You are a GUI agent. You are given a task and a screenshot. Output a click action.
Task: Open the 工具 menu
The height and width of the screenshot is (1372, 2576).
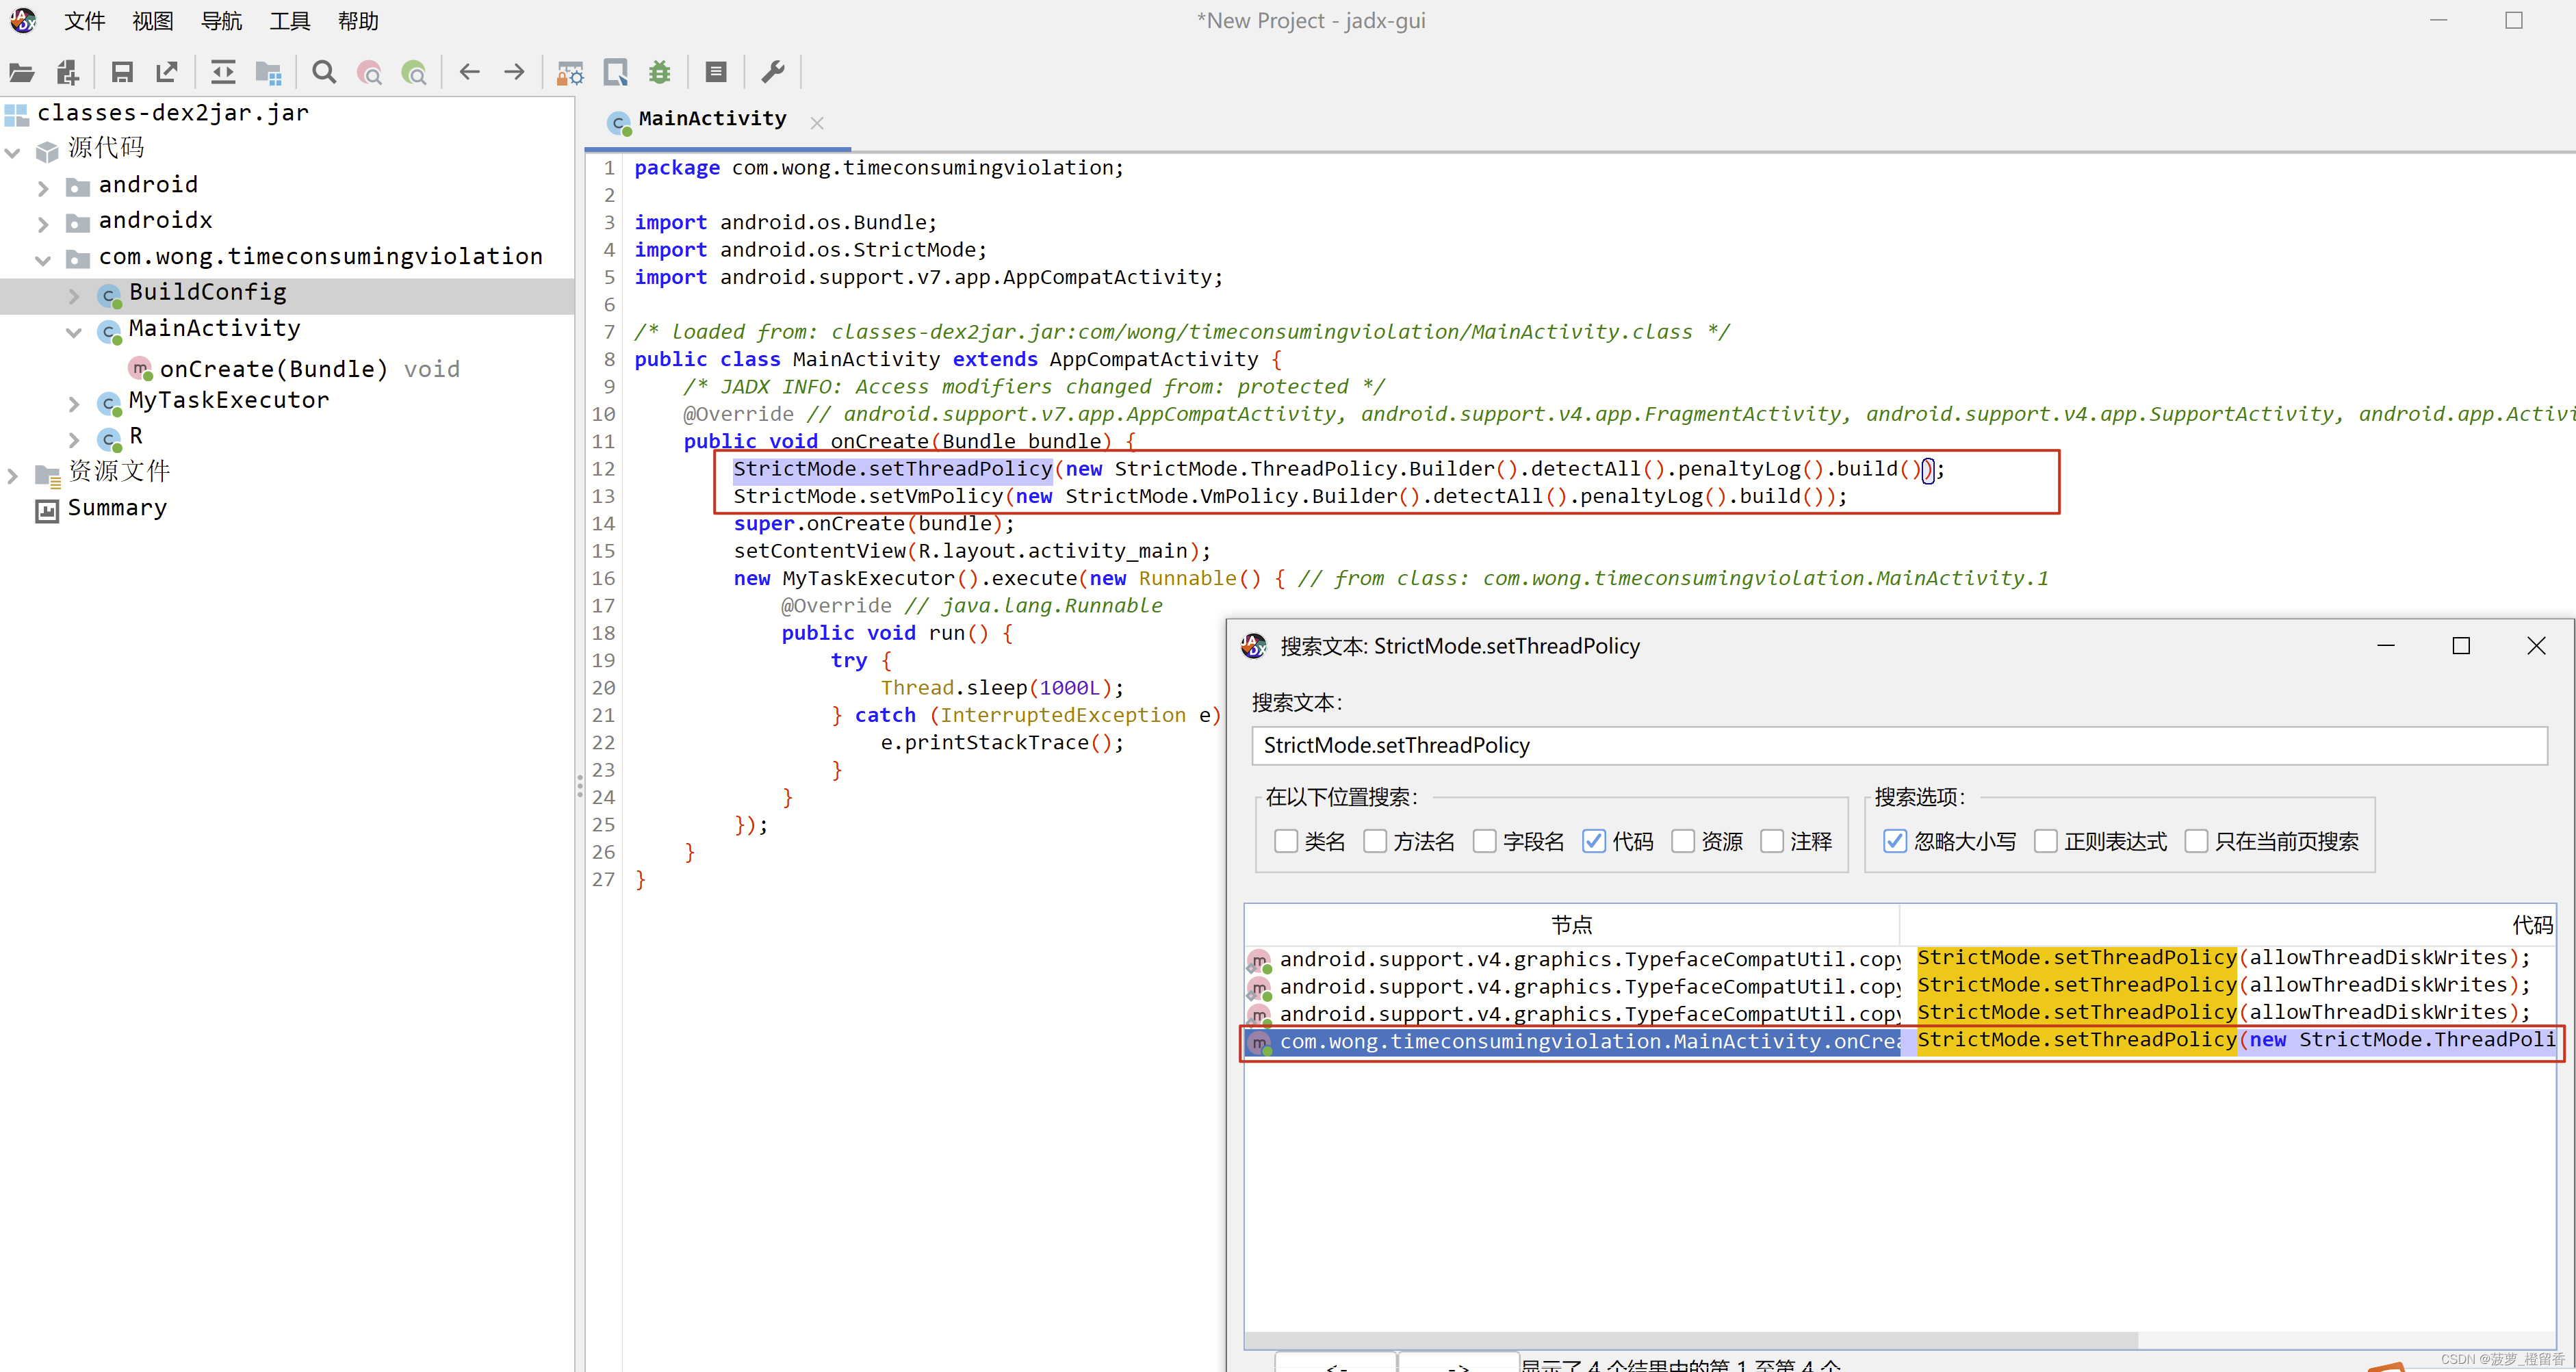(290, 21)
